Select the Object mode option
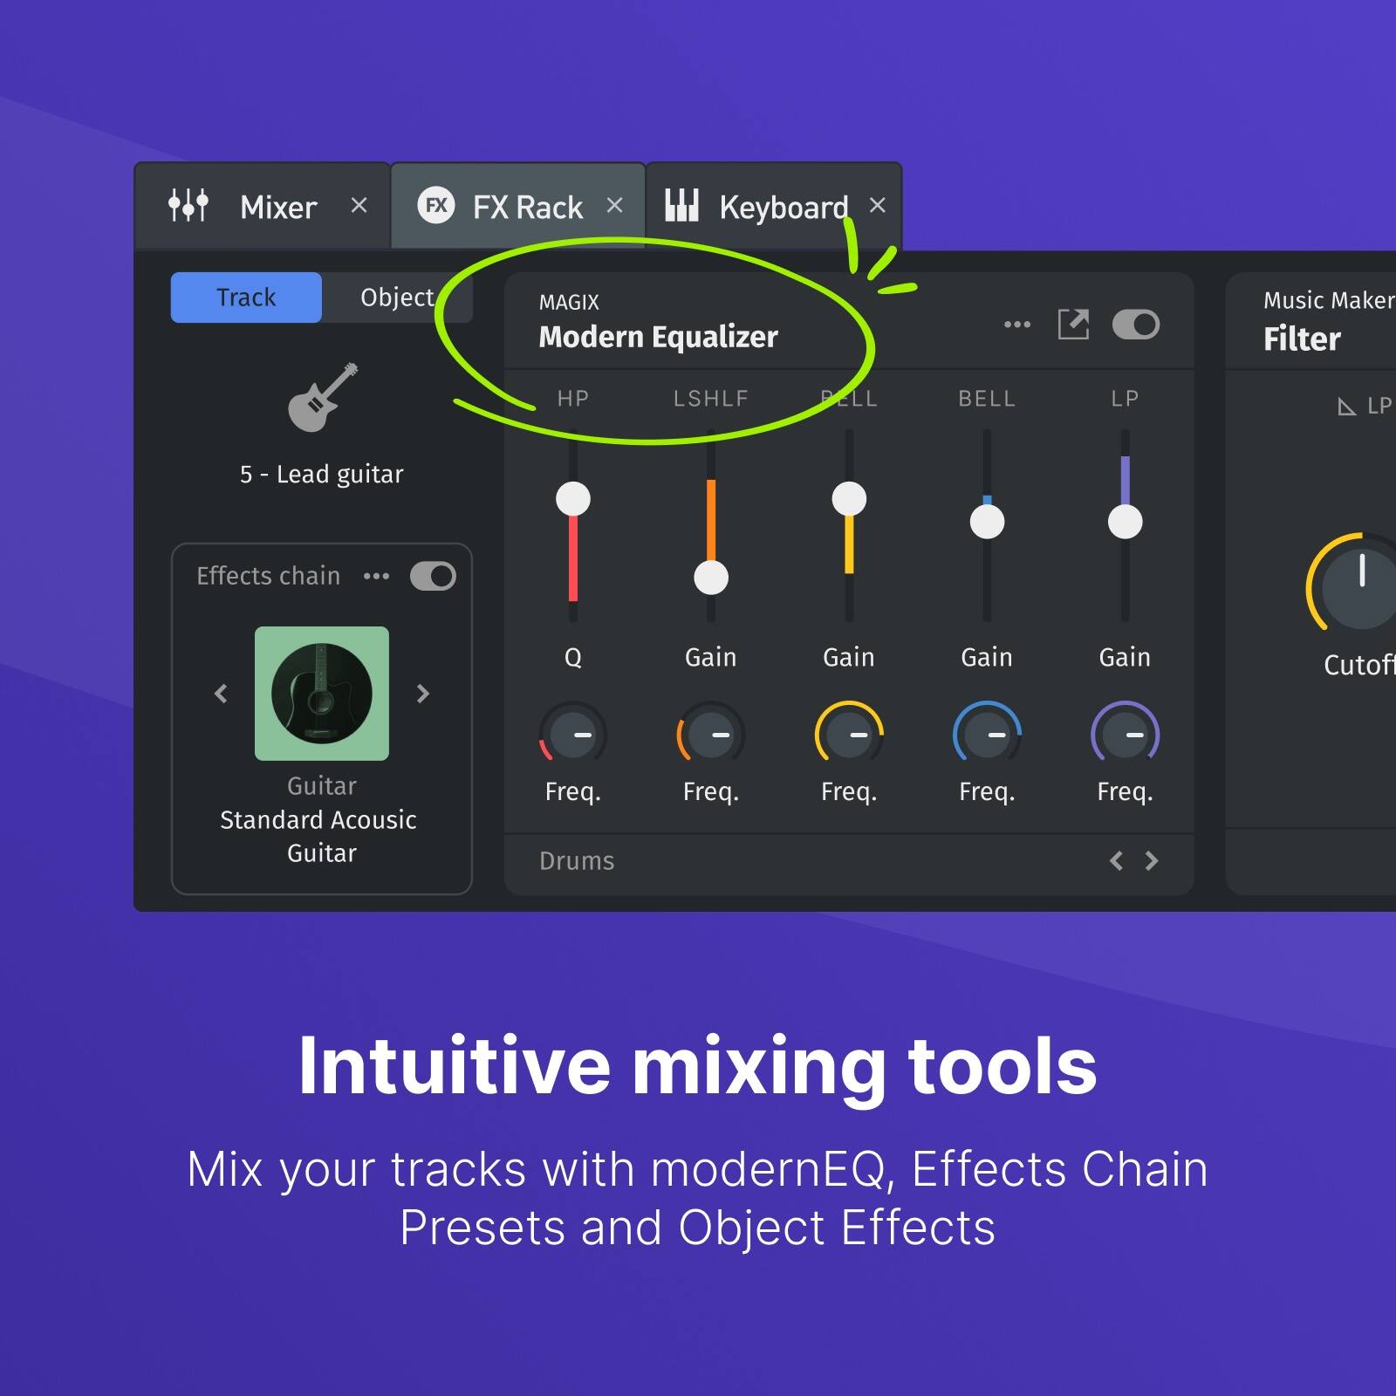The image size is (1396, 1396). click(397, 297)
